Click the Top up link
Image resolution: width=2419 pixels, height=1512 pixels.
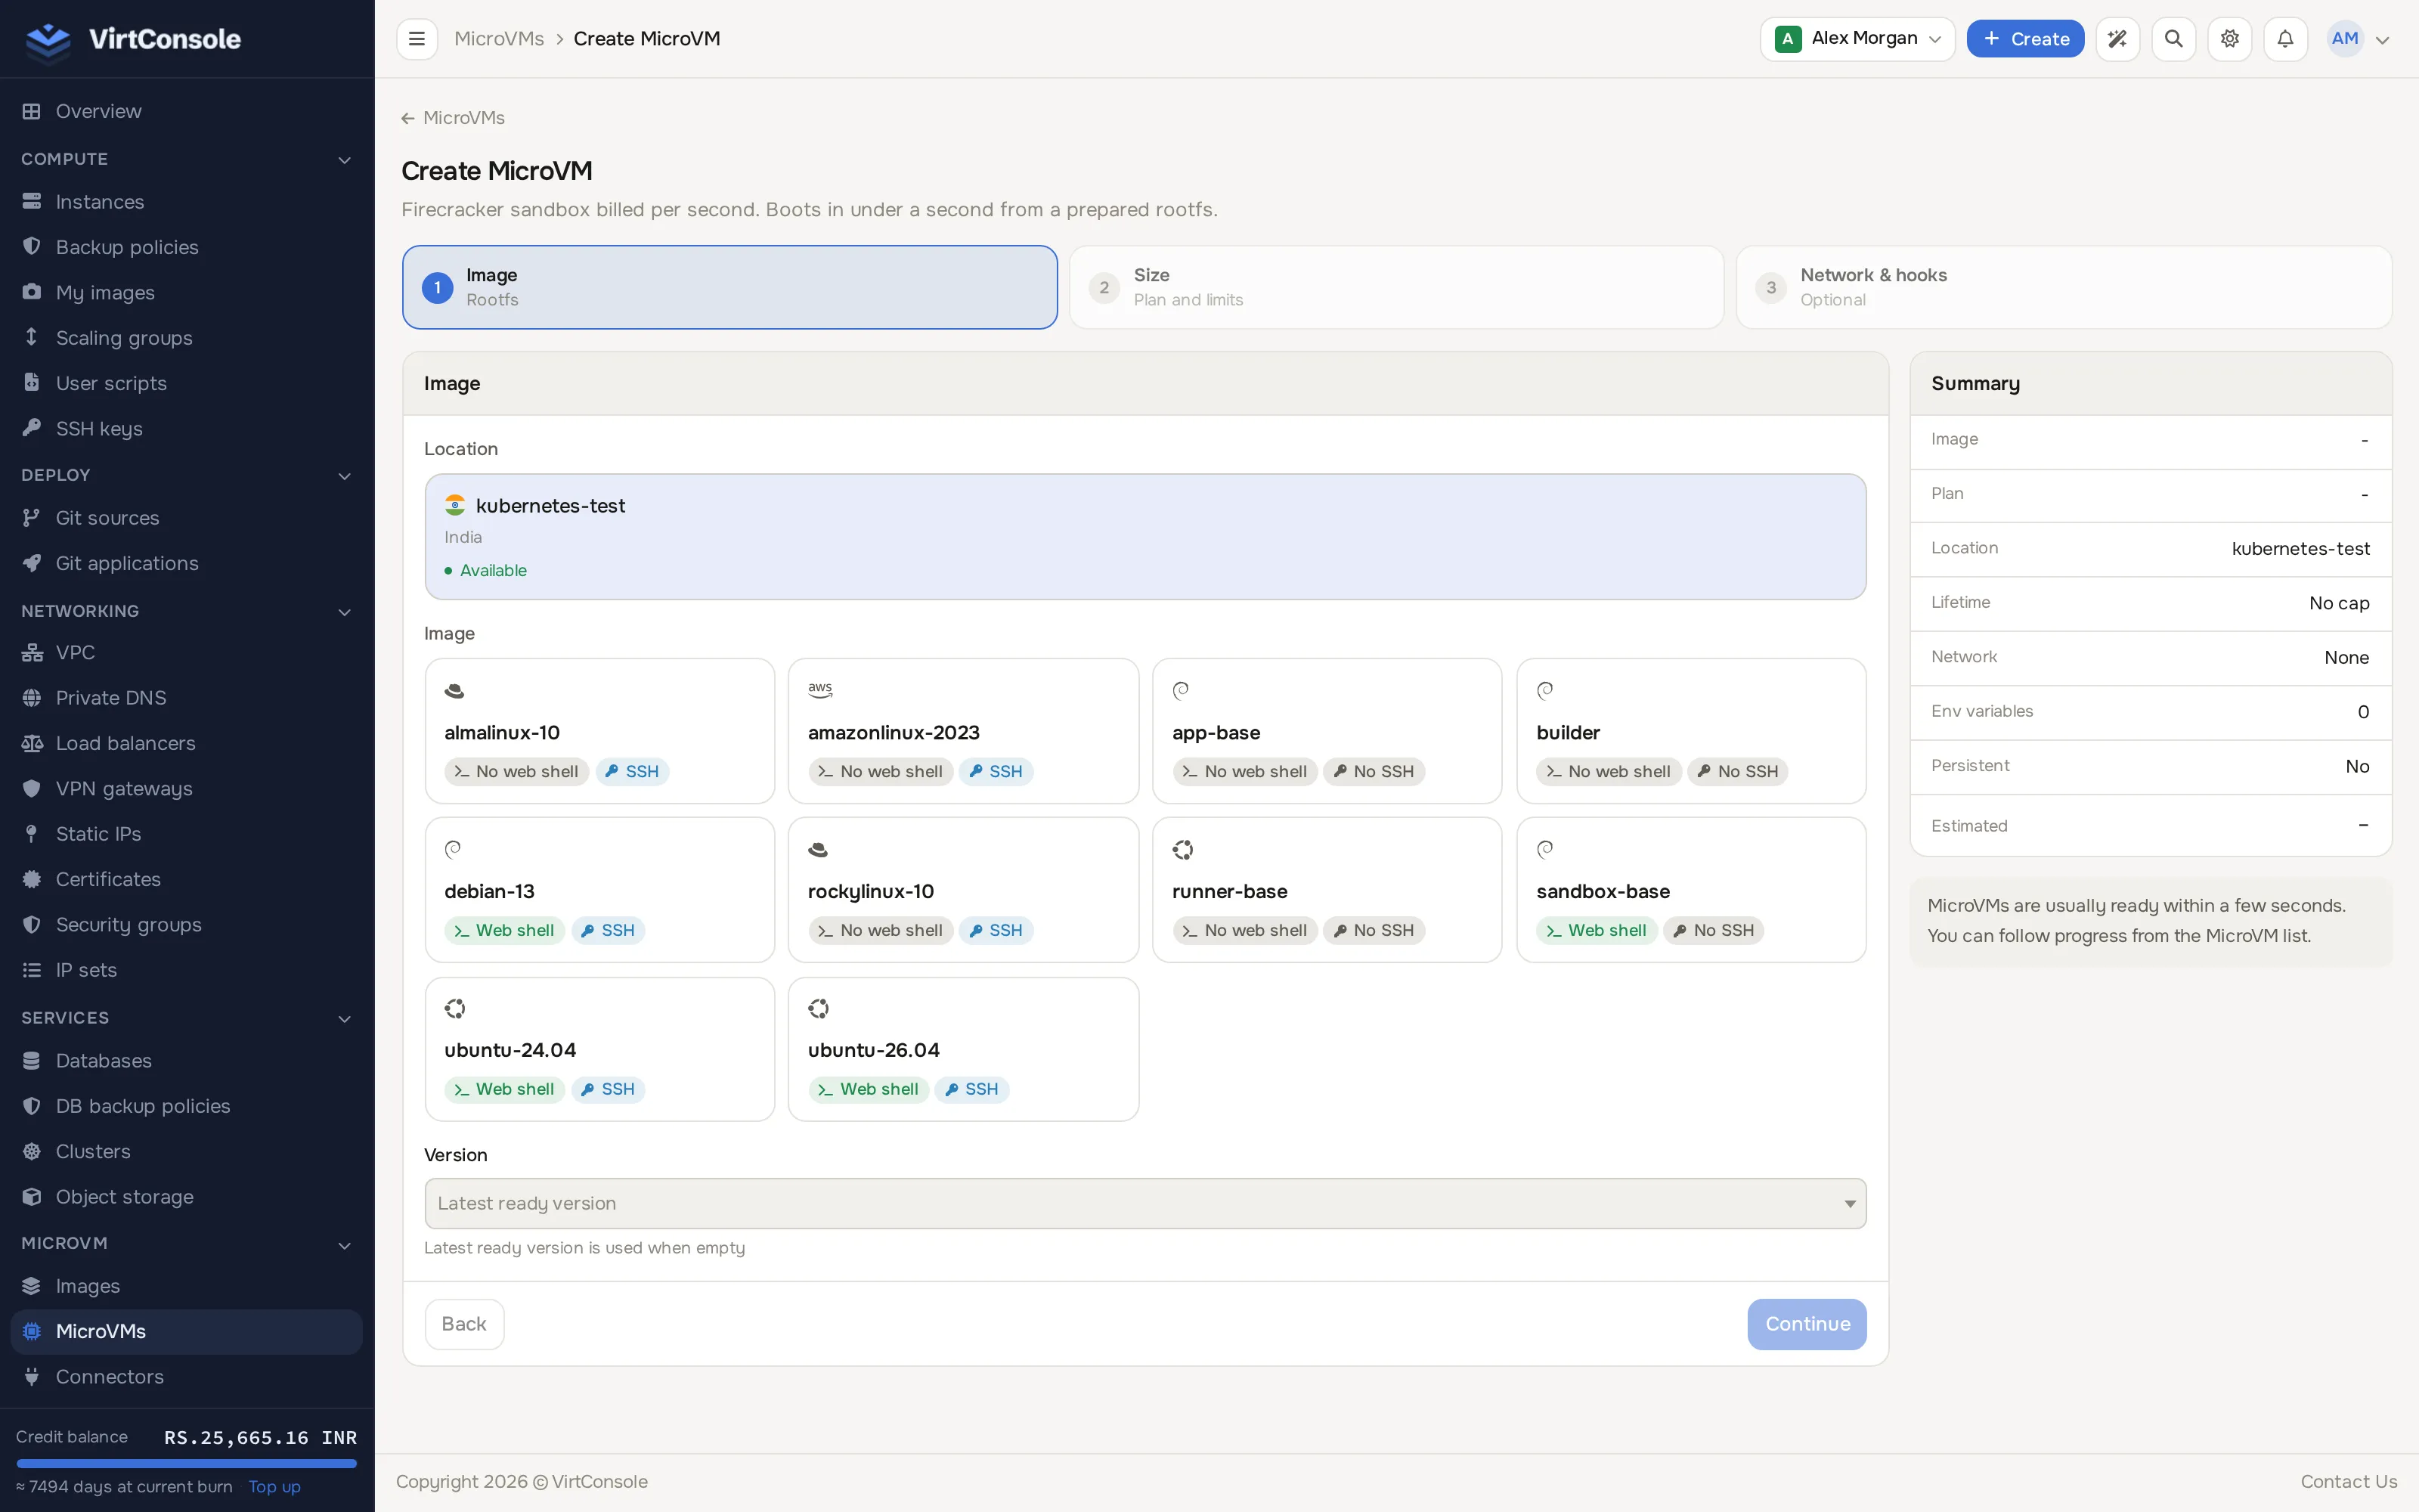tap(274, 1486)
